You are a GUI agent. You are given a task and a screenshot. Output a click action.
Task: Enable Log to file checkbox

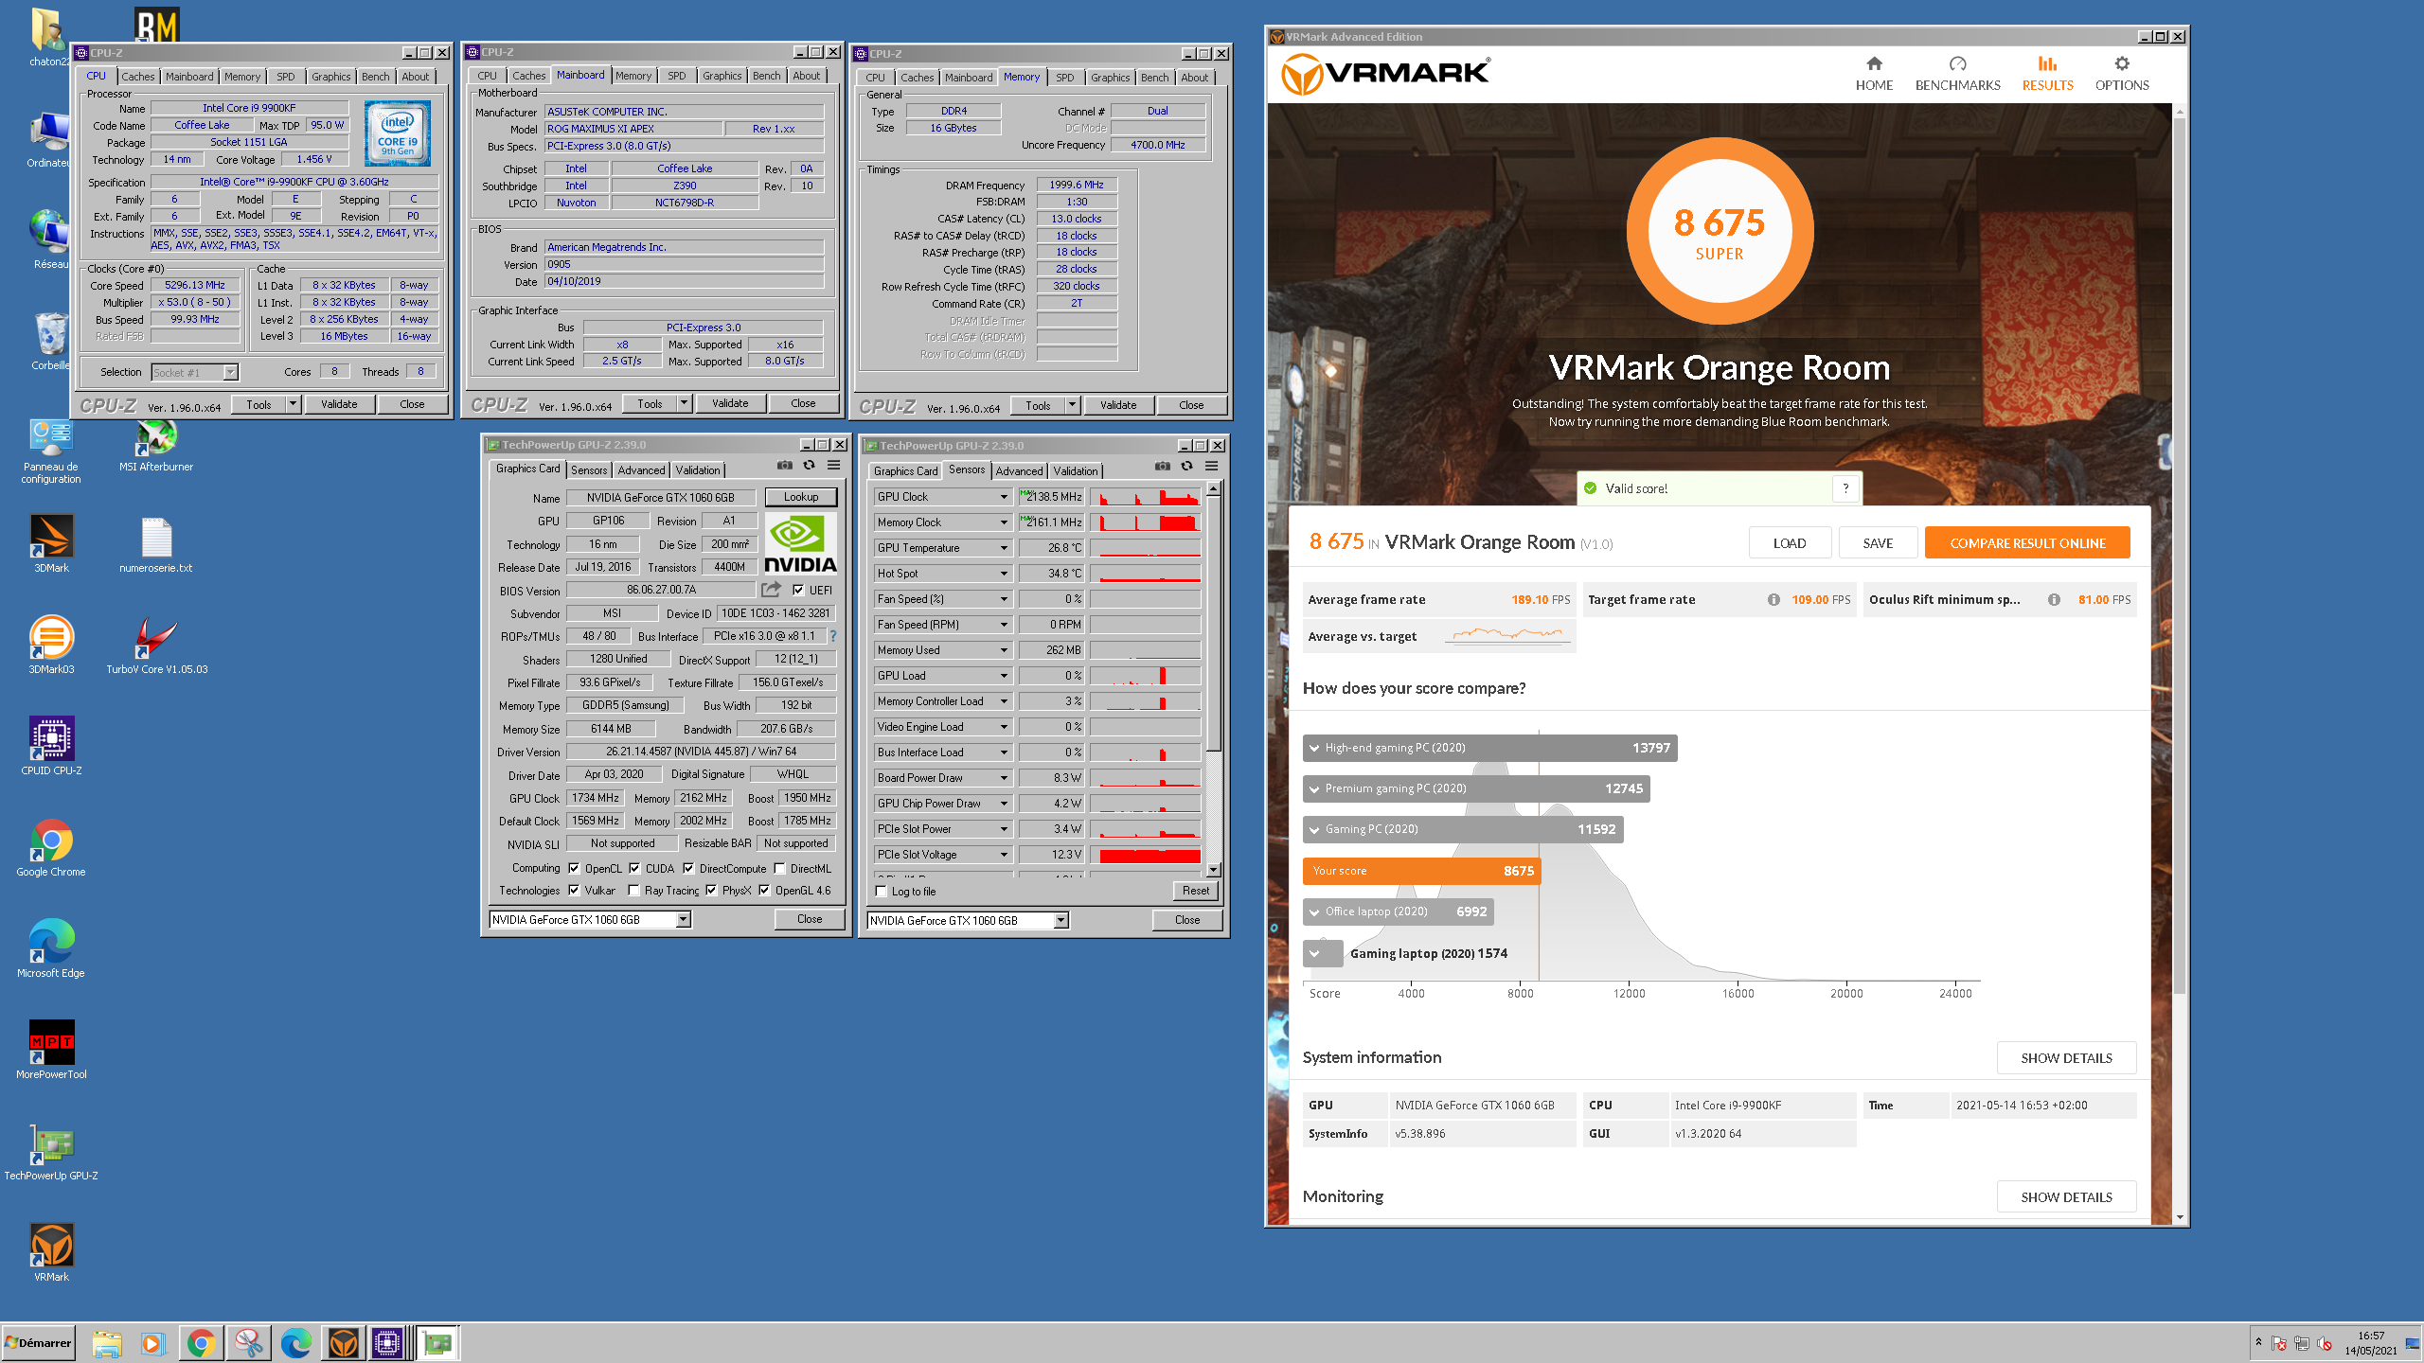(x=882, y=891)
